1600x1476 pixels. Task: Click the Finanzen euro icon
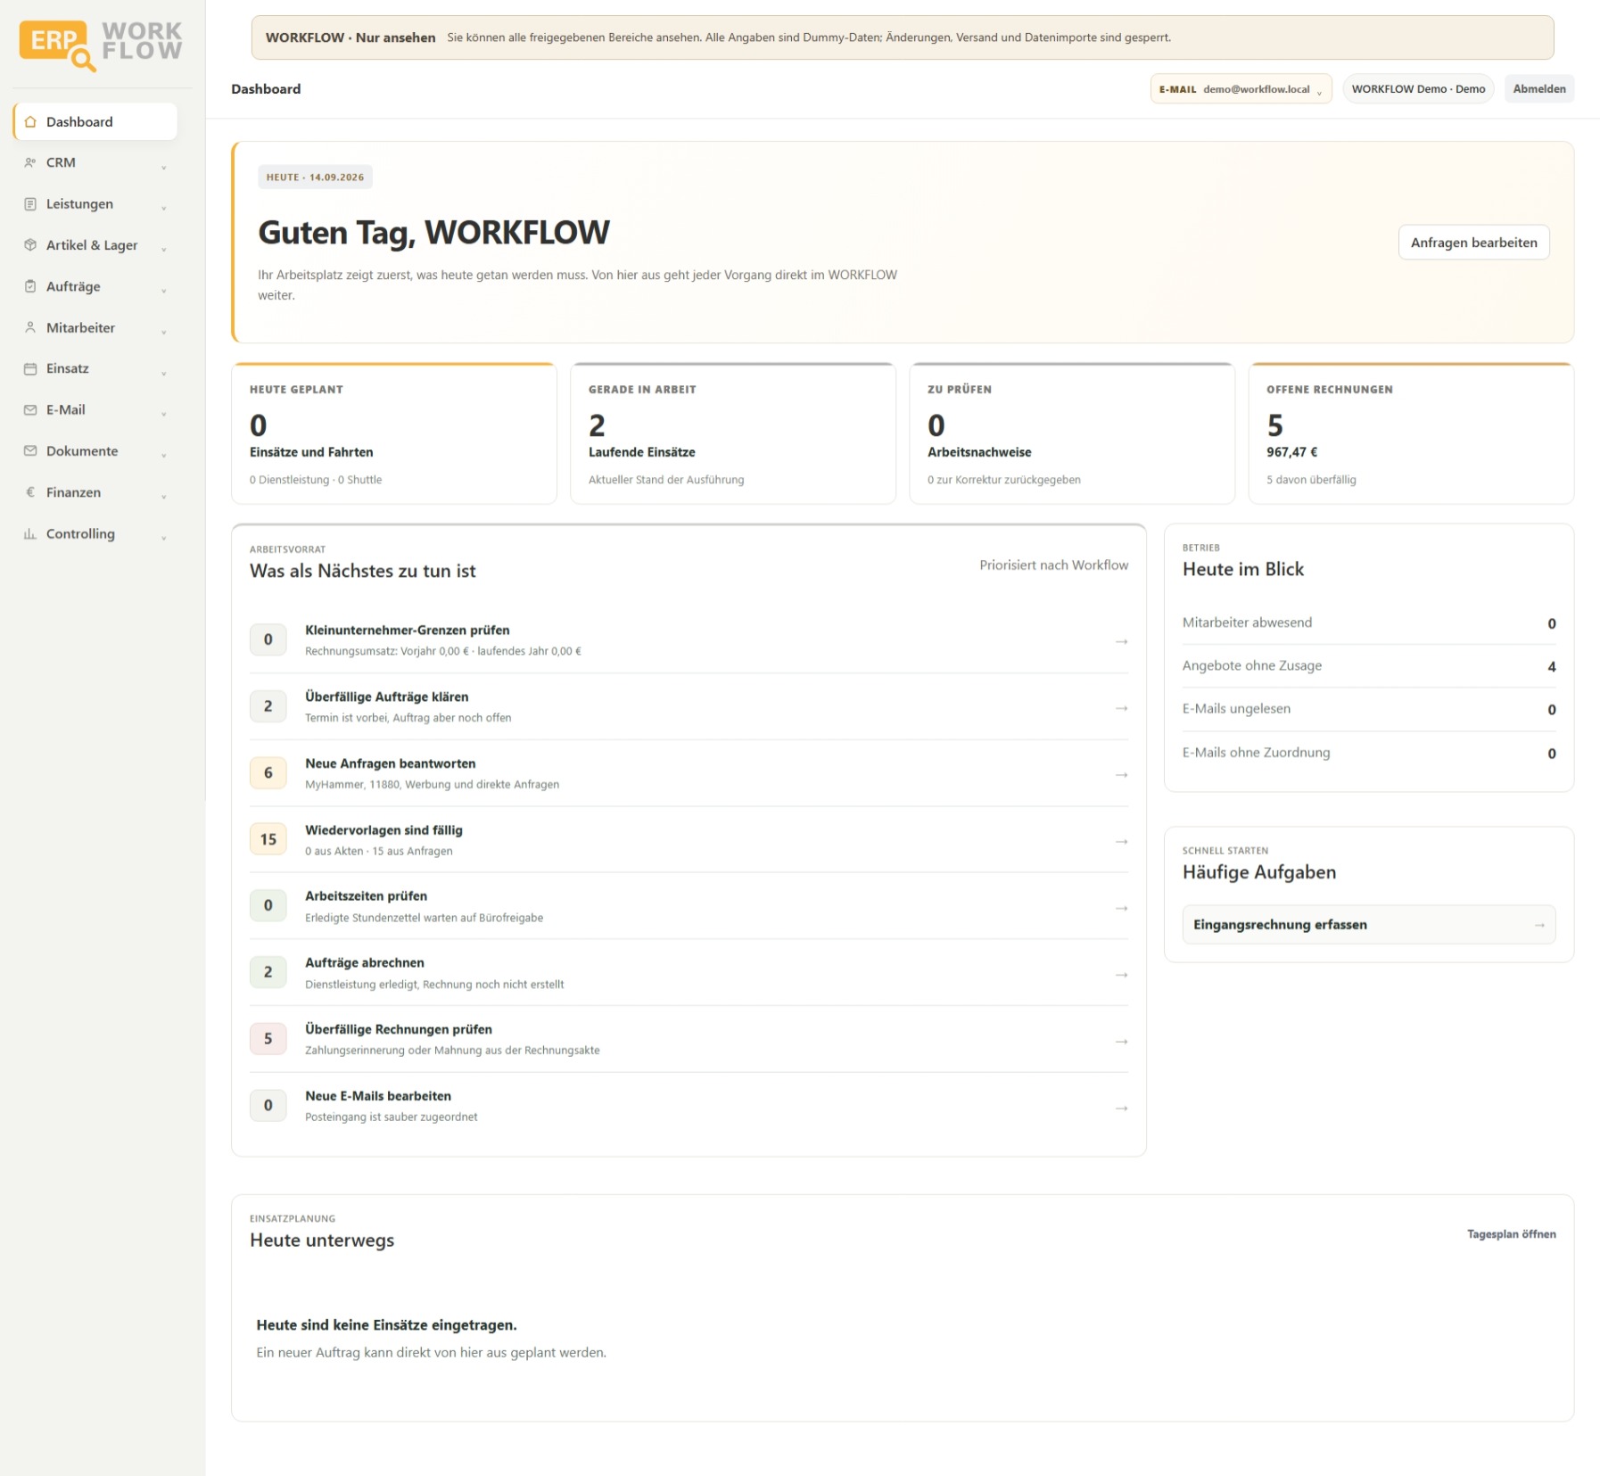click(x=30, y=492)
